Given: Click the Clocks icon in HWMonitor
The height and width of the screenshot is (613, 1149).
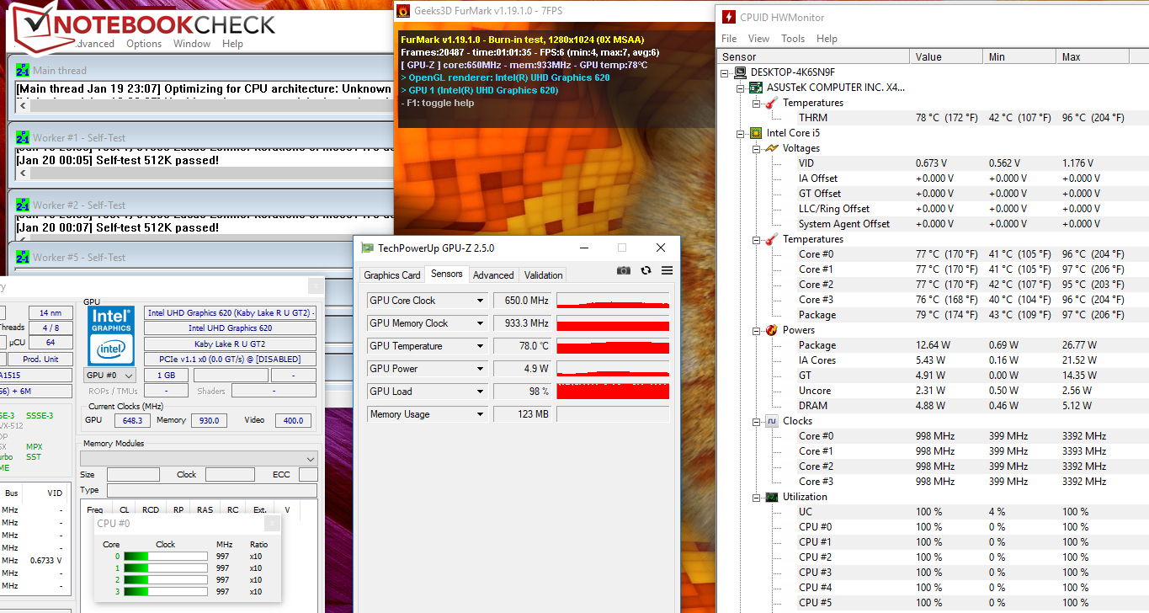Looking at the screenshot, I should (772, 421).
